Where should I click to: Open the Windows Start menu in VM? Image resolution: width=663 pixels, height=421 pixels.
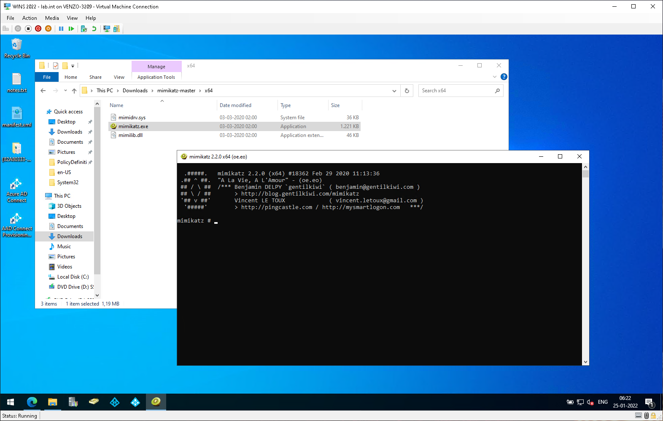point(11,402)
